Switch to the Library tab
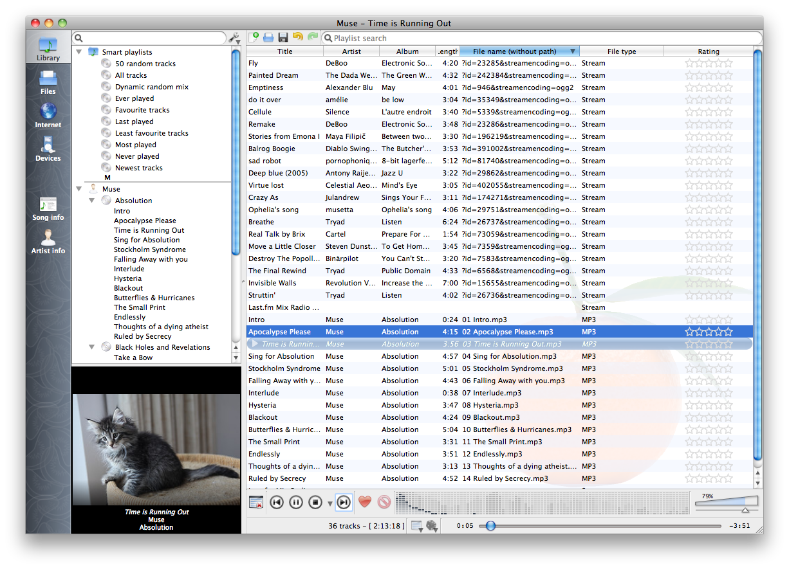Viewport: 789px width, 569px height. tap(48, 48)
